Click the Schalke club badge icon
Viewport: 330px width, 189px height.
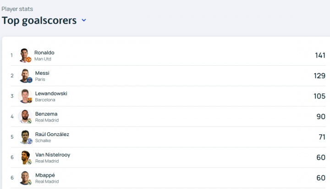pyautogui.click(x=30, y=141)
